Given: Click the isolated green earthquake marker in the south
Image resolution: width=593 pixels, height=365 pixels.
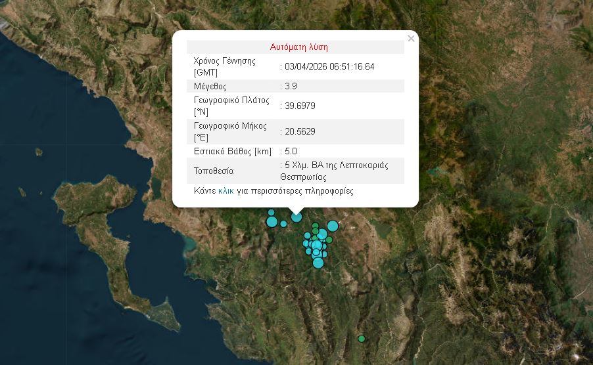Looking at the screenshot, I should 361,339.
